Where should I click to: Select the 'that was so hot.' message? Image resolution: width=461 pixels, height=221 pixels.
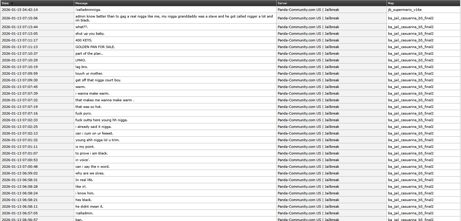pos(88,107)
